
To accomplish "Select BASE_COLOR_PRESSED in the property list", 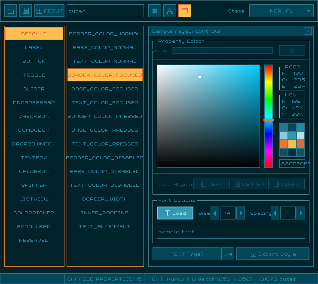I will 105,130.
